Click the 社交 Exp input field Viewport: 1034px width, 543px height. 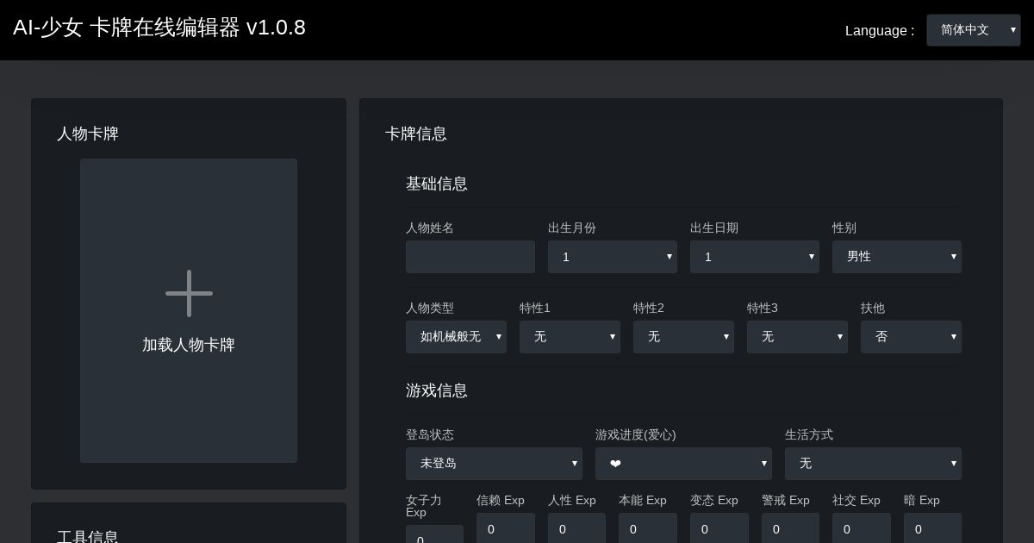pyautogui.click(x=862, y=528)
